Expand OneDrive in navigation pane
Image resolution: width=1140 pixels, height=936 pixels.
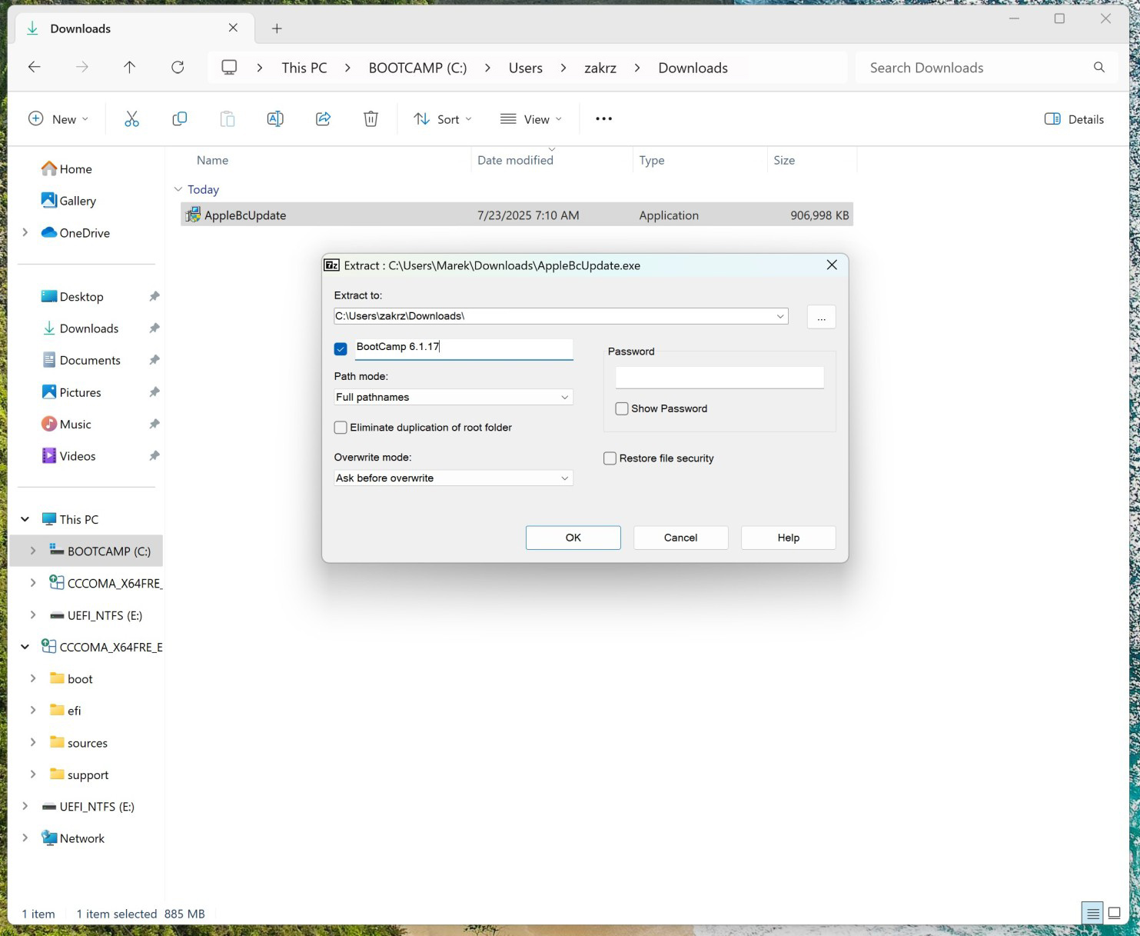[x=25, y=232]
